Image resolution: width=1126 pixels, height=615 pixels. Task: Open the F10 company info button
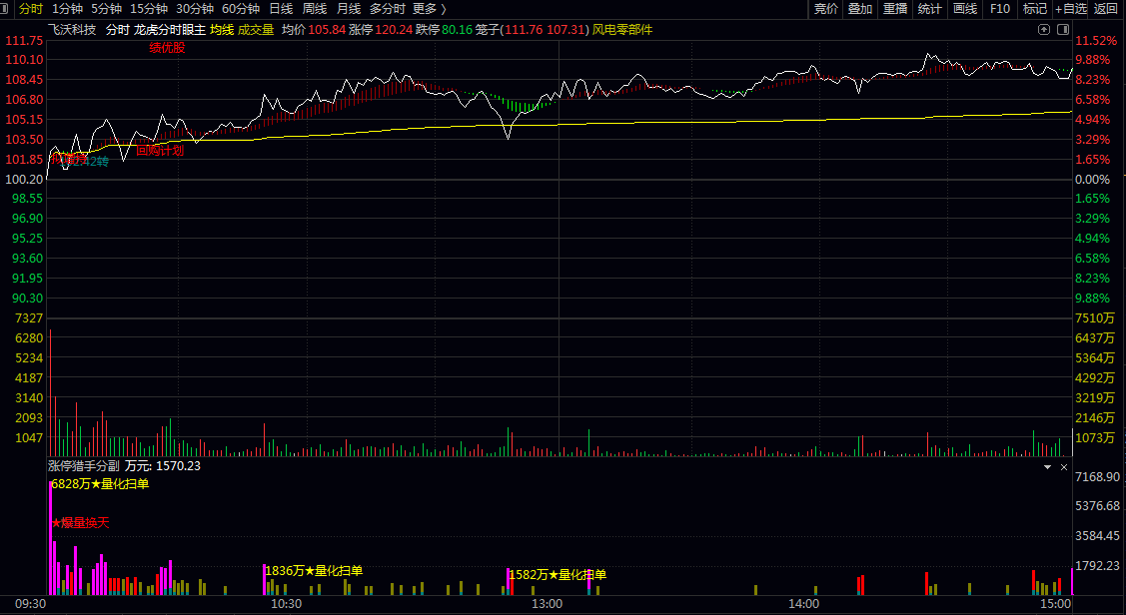(999, 9)
